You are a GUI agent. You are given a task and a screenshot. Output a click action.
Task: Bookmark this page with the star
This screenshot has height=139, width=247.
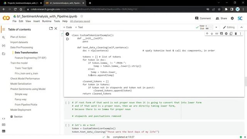[x=219, y=9]
